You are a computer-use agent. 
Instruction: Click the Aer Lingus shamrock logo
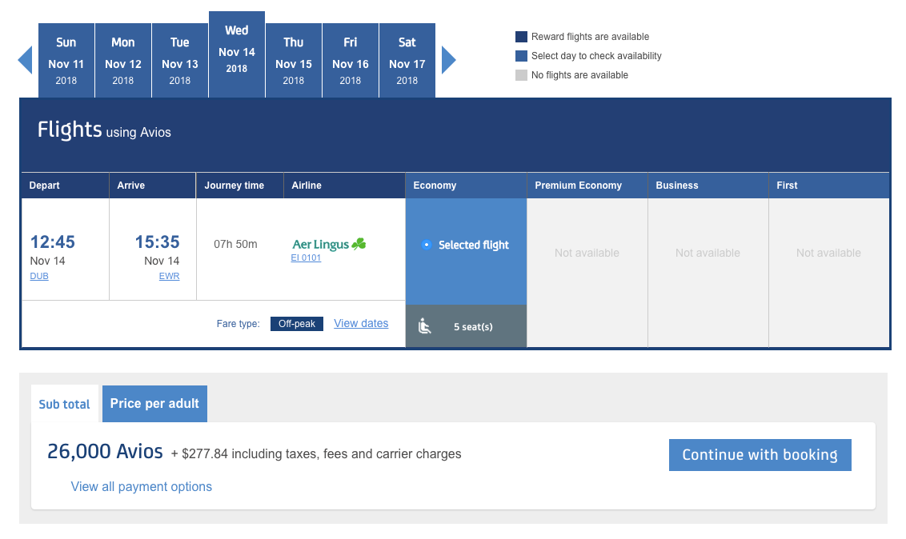(359, 244)
